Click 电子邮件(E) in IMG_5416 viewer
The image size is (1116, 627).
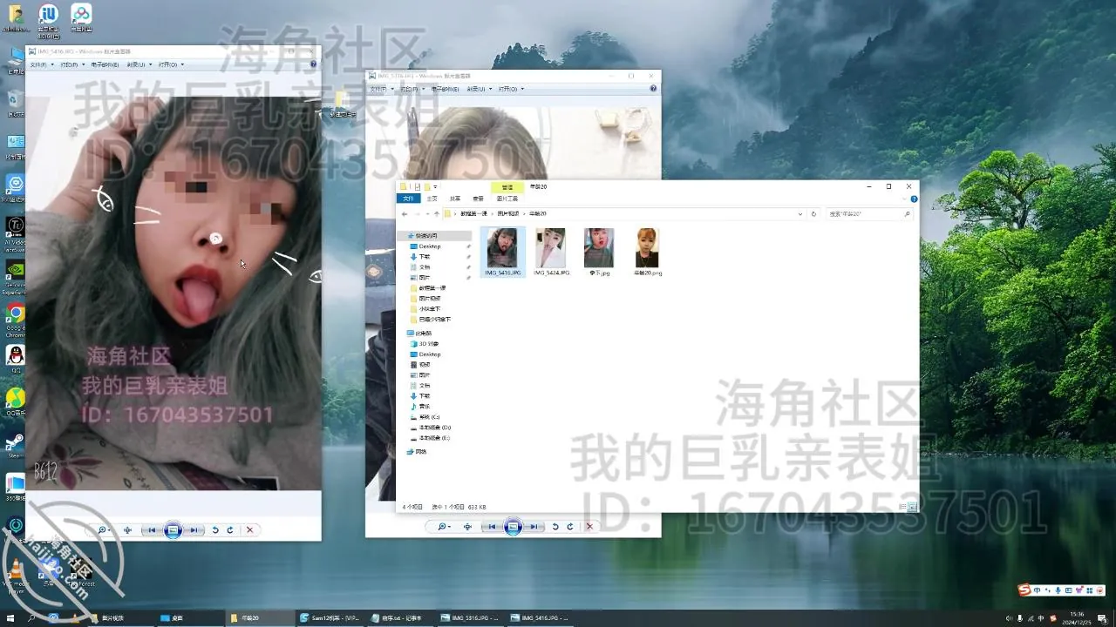click(103, 64)
